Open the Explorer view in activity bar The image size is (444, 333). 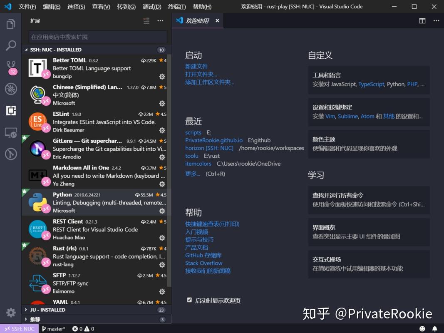11,24
